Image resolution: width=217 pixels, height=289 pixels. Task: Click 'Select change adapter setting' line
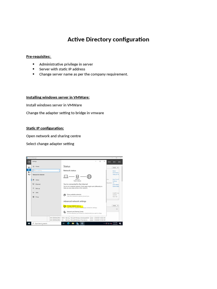[x=50, y=144]
